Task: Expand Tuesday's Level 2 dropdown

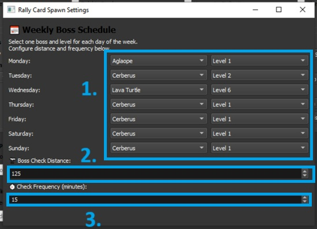Action: click(260, 76)
